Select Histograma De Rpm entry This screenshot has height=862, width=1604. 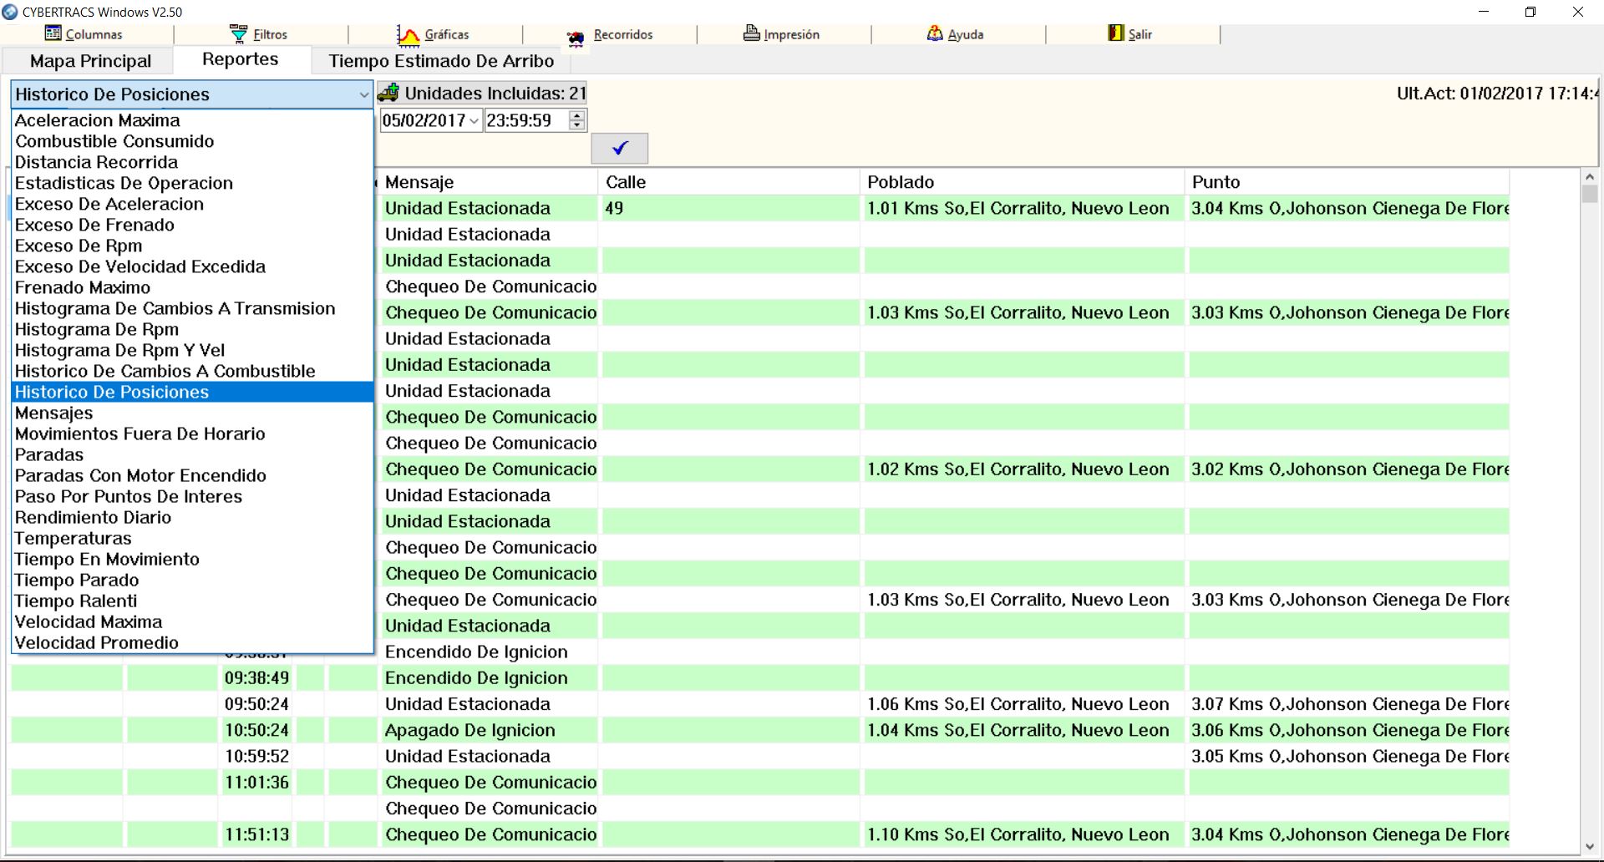click(x=192, y=329)
